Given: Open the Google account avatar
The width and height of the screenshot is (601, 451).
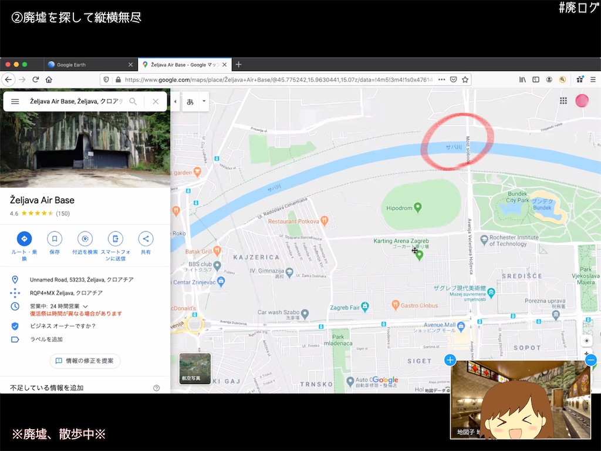Looking at the screenshot, I should click(582, 100).
